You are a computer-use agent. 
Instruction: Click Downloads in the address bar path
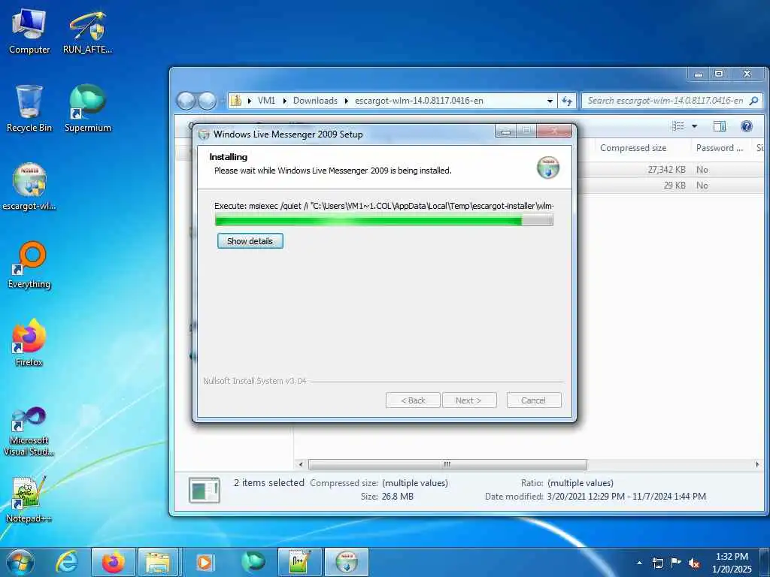[315, 101]
